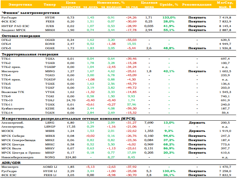Select the Целевая цена column header
The width and height of the screenshot is (238, 178).
click(x=149, y=5)
